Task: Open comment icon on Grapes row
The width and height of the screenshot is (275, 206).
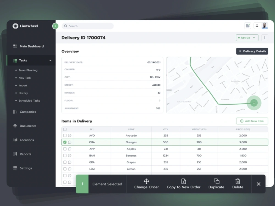Action: (70, 162)
